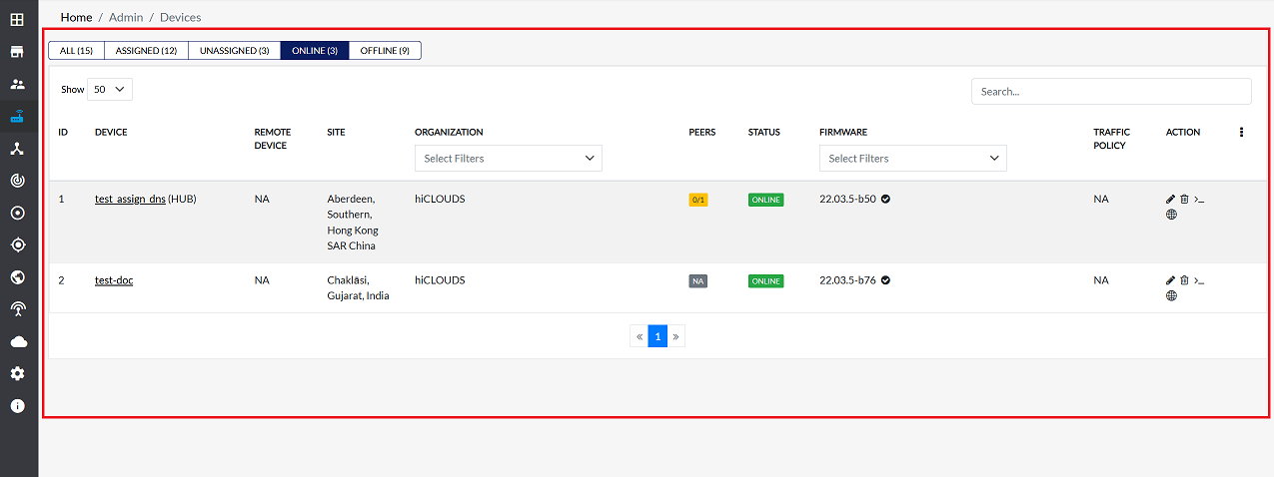Open the cloud icon in sidebar

(x=17, y=341)
